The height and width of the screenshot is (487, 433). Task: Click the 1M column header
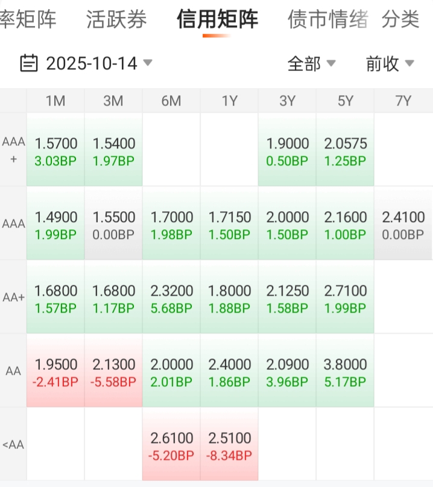coord(55,101)
